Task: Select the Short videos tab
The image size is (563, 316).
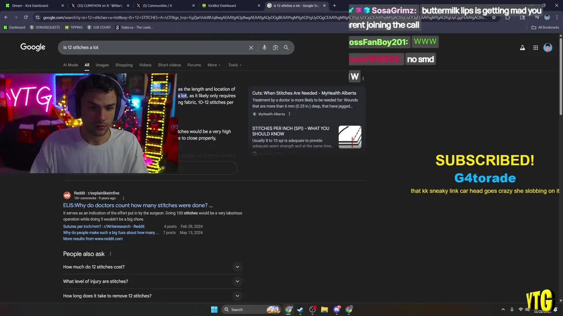Action: click(169, 65)
